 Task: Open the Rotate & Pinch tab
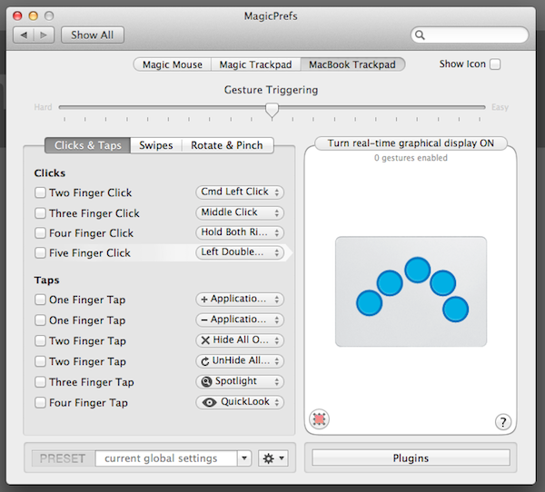coord(227,145)
